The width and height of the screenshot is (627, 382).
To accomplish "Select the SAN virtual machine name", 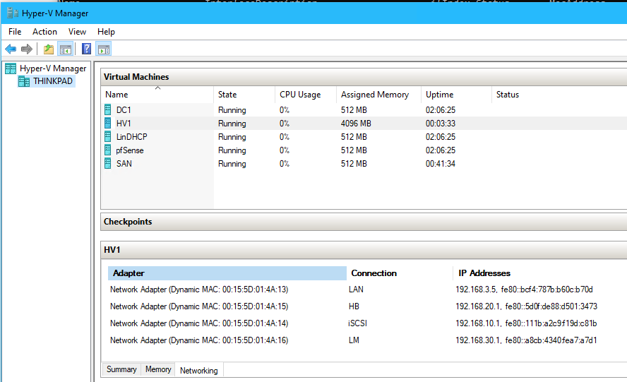I will tap(124, 164).
